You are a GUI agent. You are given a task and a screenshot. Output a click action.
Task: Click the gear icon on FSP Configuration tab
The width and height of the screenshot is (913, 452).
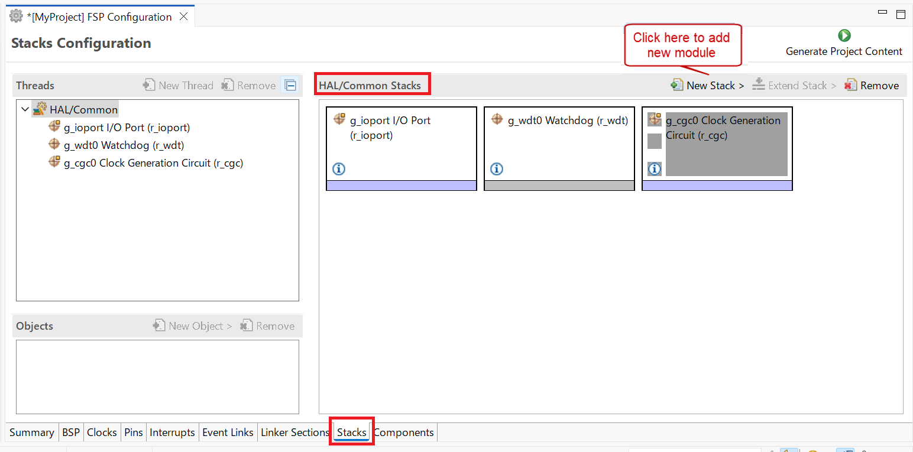click(17, 17)
